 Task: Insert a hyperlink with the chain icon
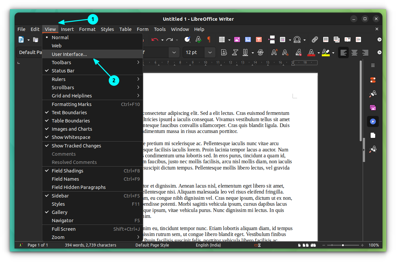click(315, 40)
